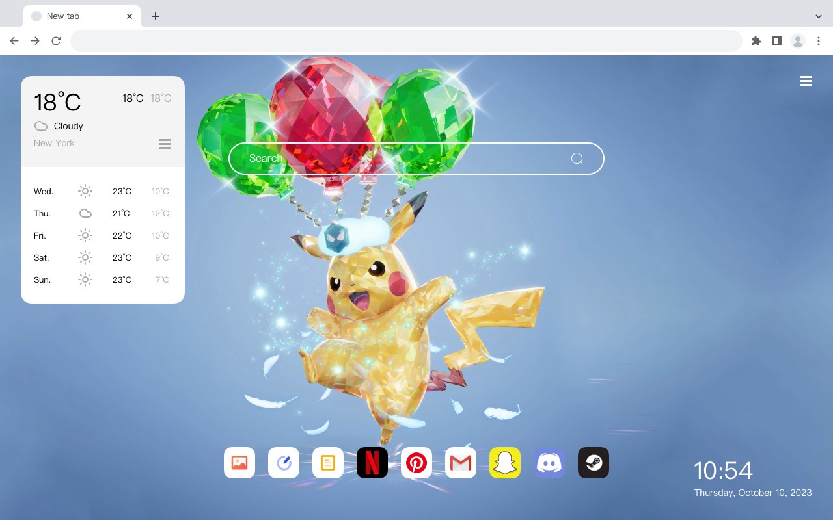This screenshot has height=520, width=833.
Task: Launch the Pinterest shortcut
Action: coord(416,463)
